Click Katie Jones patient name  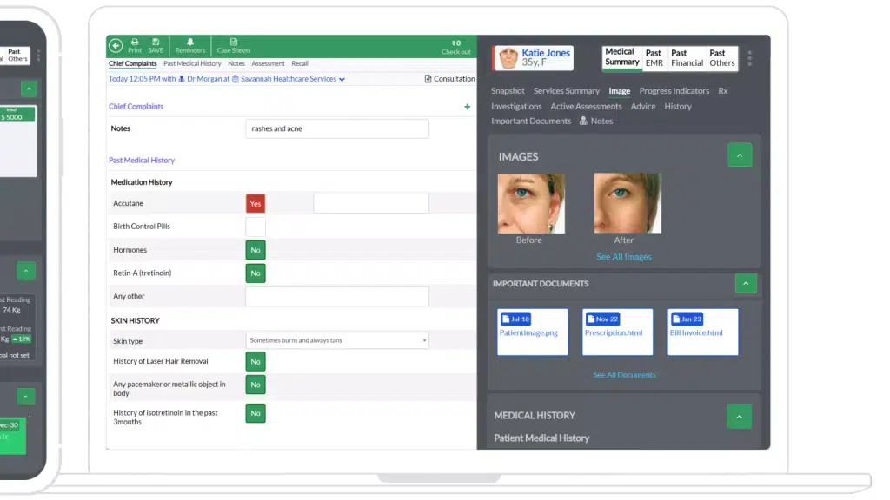click(546, 53)
